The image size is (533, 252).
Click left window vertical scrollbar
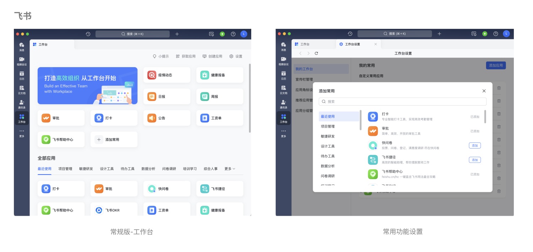pos(250,98)
